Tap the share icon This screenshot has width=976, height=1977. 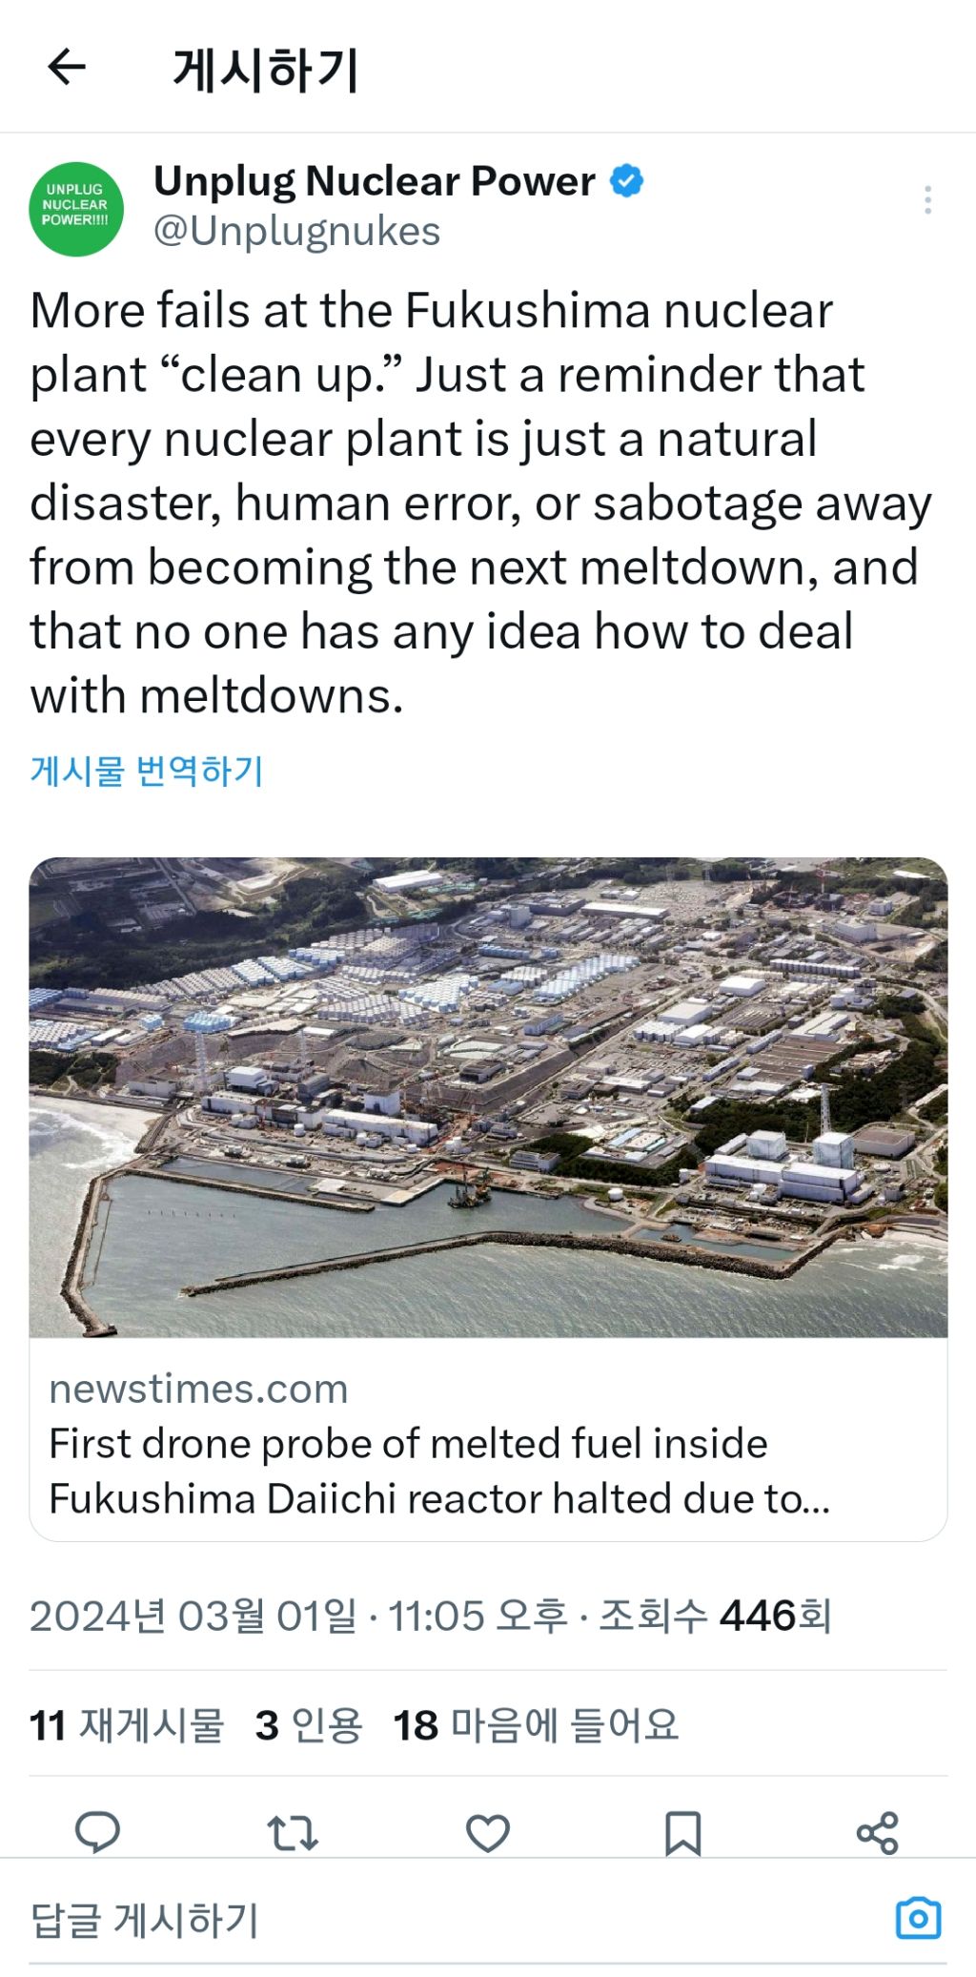pos(877,1832)
